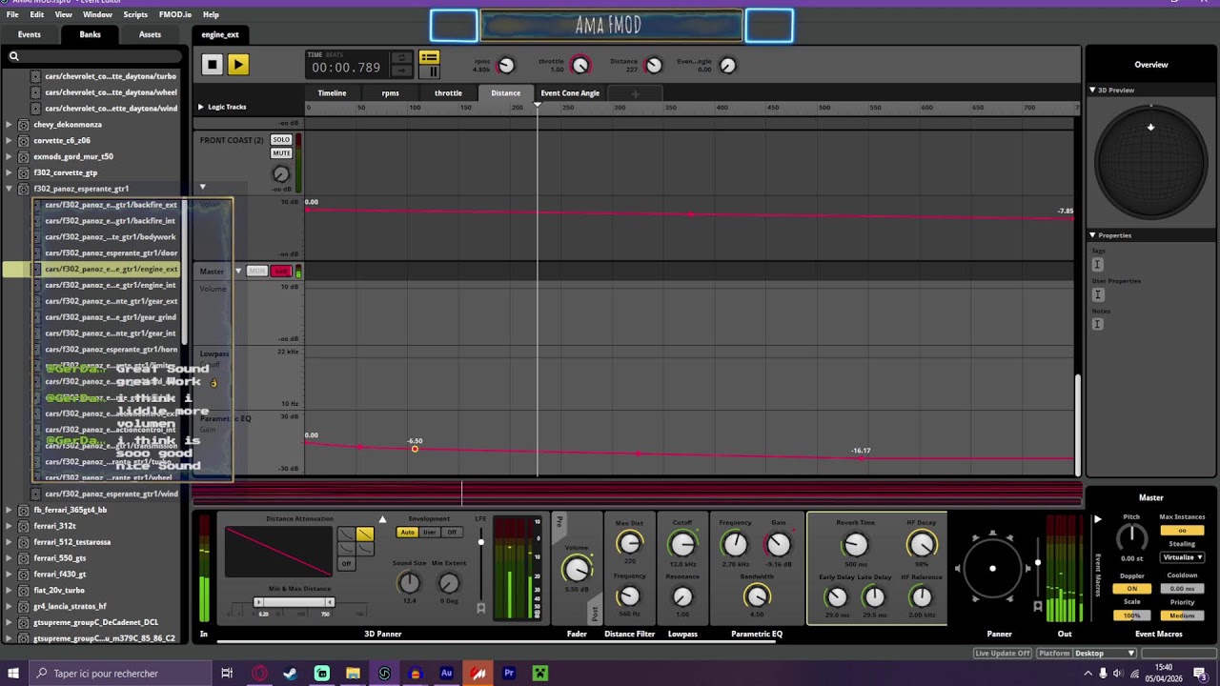1220x686 pixels.
Task: Add a new parameter sheet tab
Action: pyautogui.click(x=635, y=92)
